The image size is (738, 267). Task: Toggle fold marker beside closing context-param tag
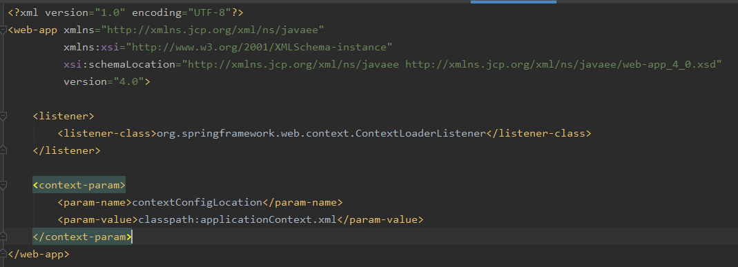pyautogui.click(x=3, y=237)
